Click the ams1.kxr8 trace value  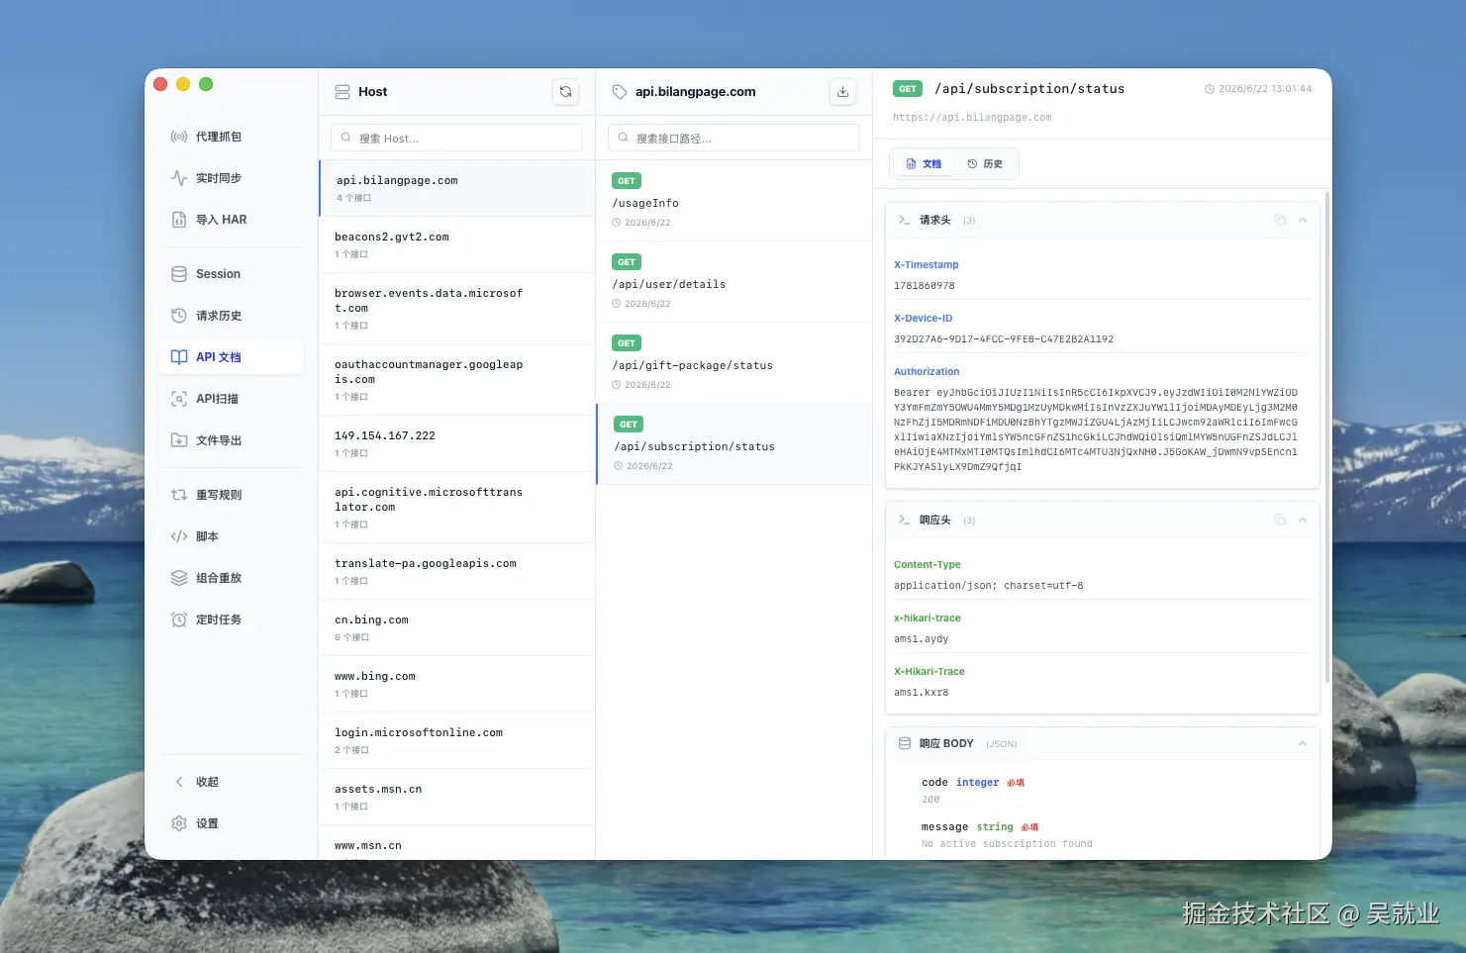(922, 693)
